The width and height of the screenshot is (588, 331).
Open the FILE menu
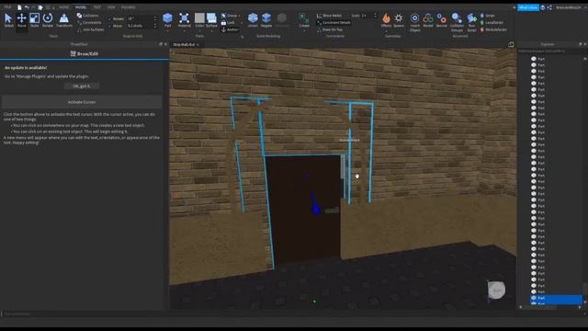click(x=7, y=7)
